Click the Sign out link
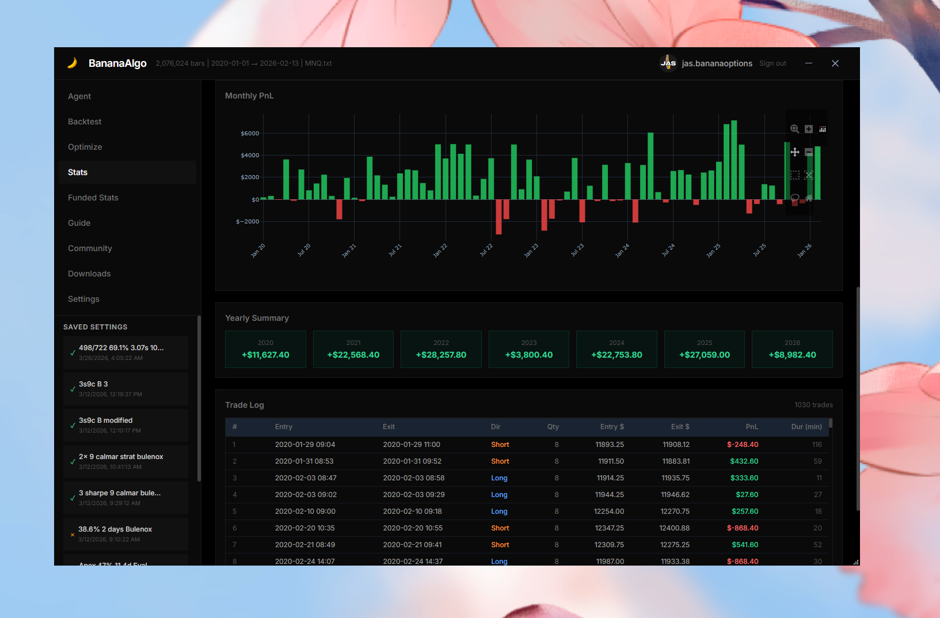The image size is (940, 618). pos(772,63)
